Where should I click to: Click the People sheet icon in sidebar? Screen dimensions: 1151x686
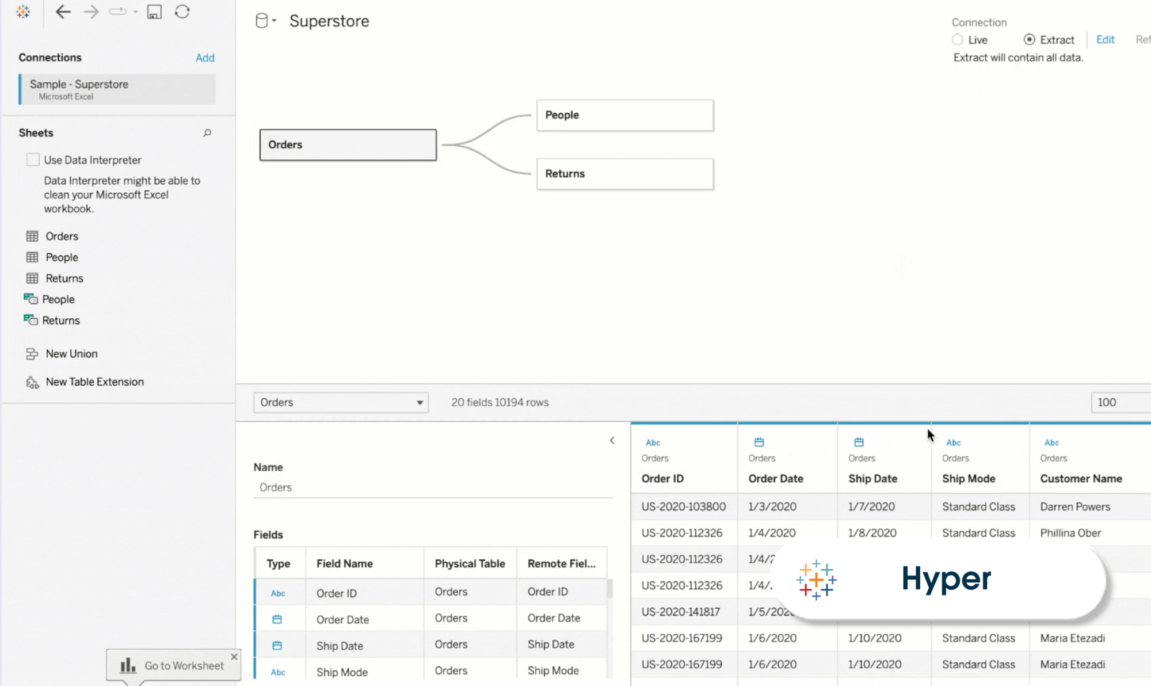click(x=32, y=257)
